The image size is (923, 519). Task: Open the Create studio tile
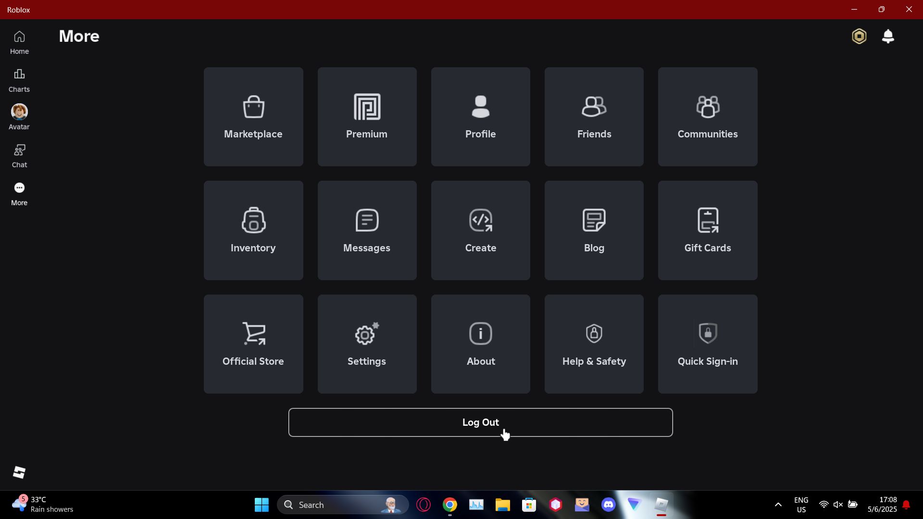point(480,230)
